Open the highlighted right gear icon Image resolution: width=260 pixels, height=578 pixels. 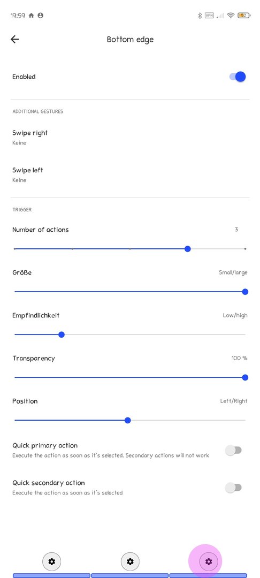(209, 562)
